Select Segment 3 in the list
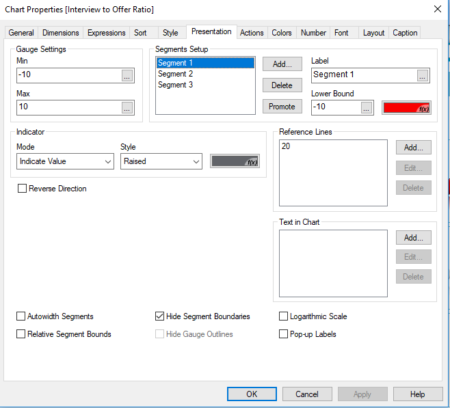The width and height of the screenshot is (450, 408). click(205, 85)
